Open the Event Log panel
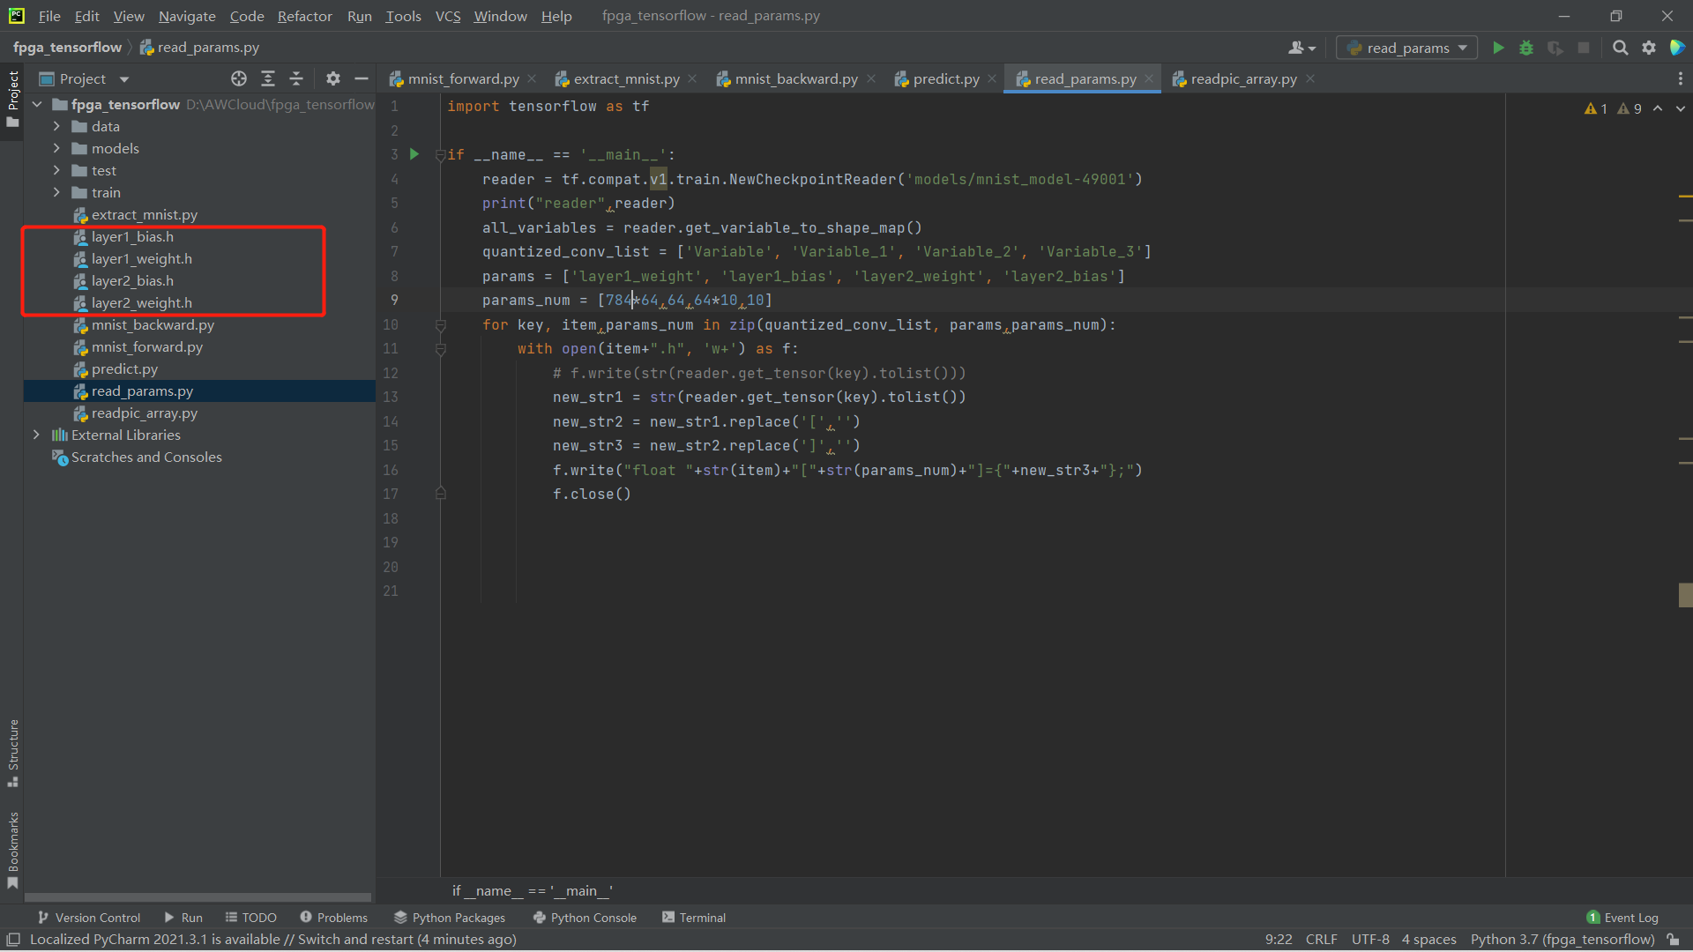This screenshot has height=952, width=1693. point(1622,918)
